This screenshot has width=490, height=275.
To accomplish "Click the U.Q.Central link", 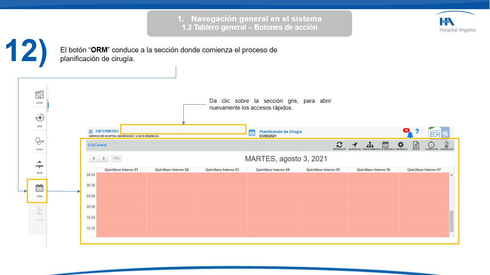I will tap(97, 145).
